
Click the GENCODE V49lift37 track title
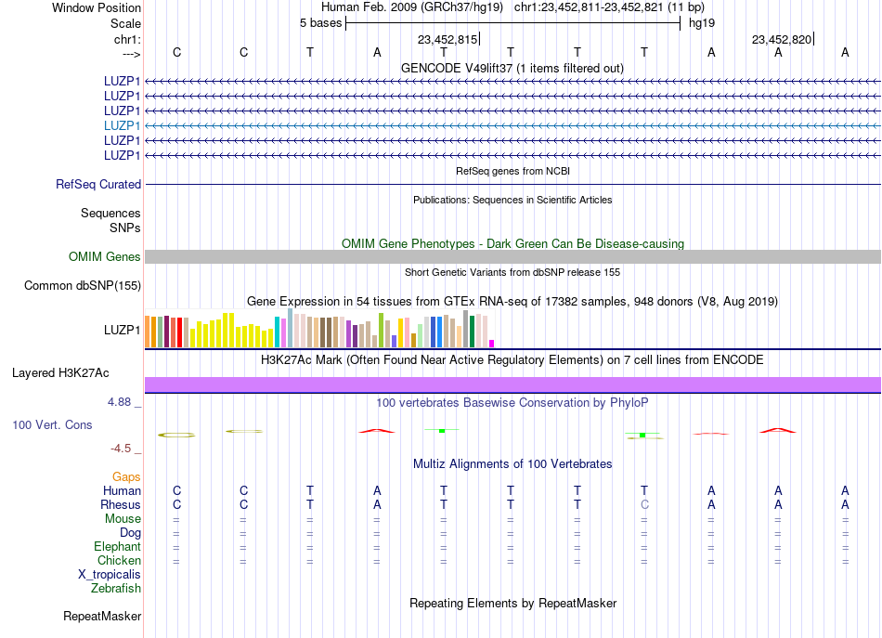coord(512,68)
